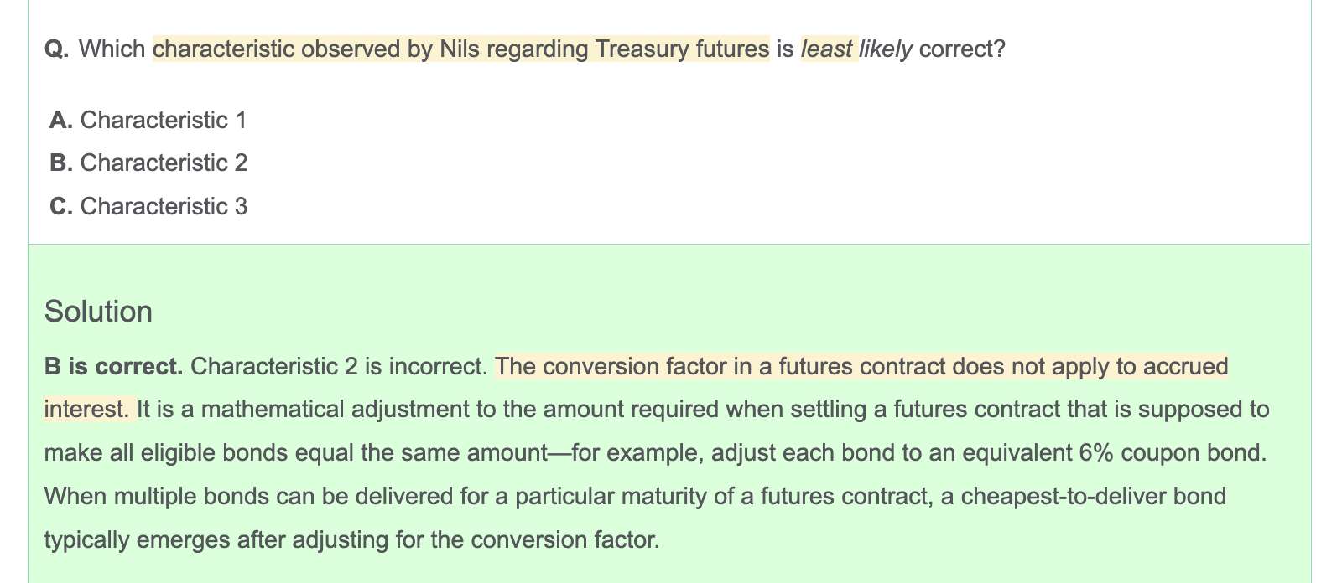This screenshot has width=1342, height=583.
Task: Select answer B. Characteristic 2
Action: [148, 163]
